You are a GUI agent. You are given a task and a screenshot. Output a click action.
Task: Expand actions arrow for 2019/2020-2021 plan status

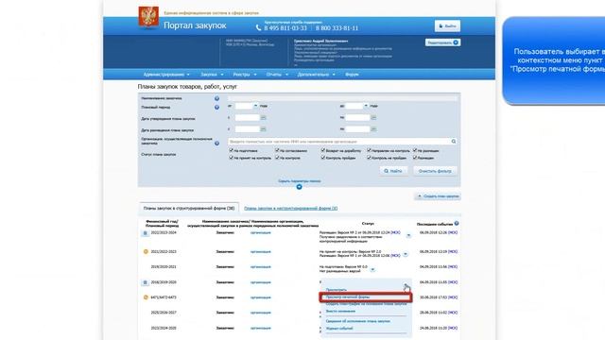pyautogui.click(x=372, y=269)
